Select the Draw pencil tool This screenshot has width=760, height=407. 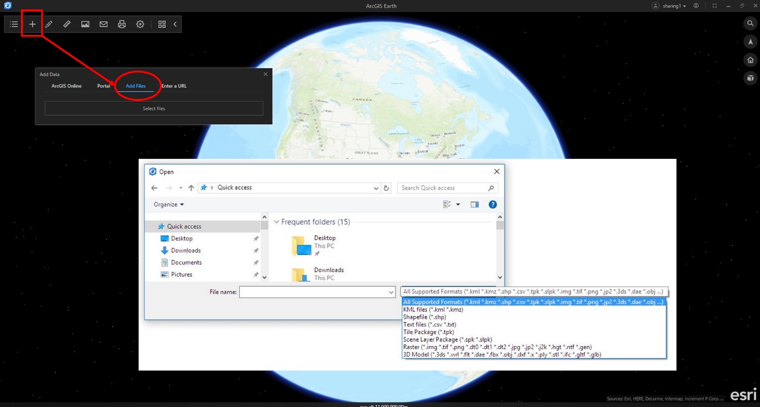pyautogui.click(x=49, y=24)
